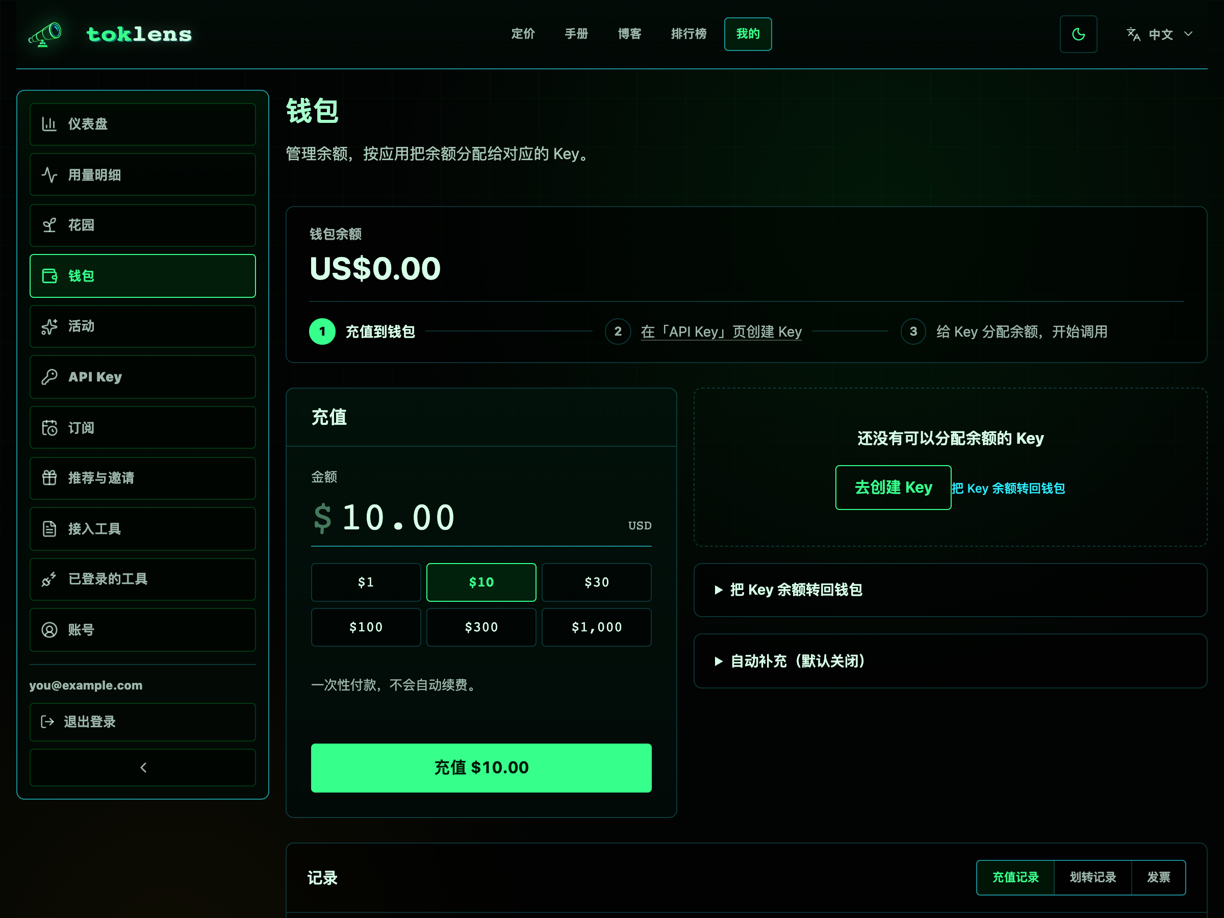Screen dimensions: 1224x918
Task: Collapse the sidebar with the chevron button
Action: click(x=143, y=768)
